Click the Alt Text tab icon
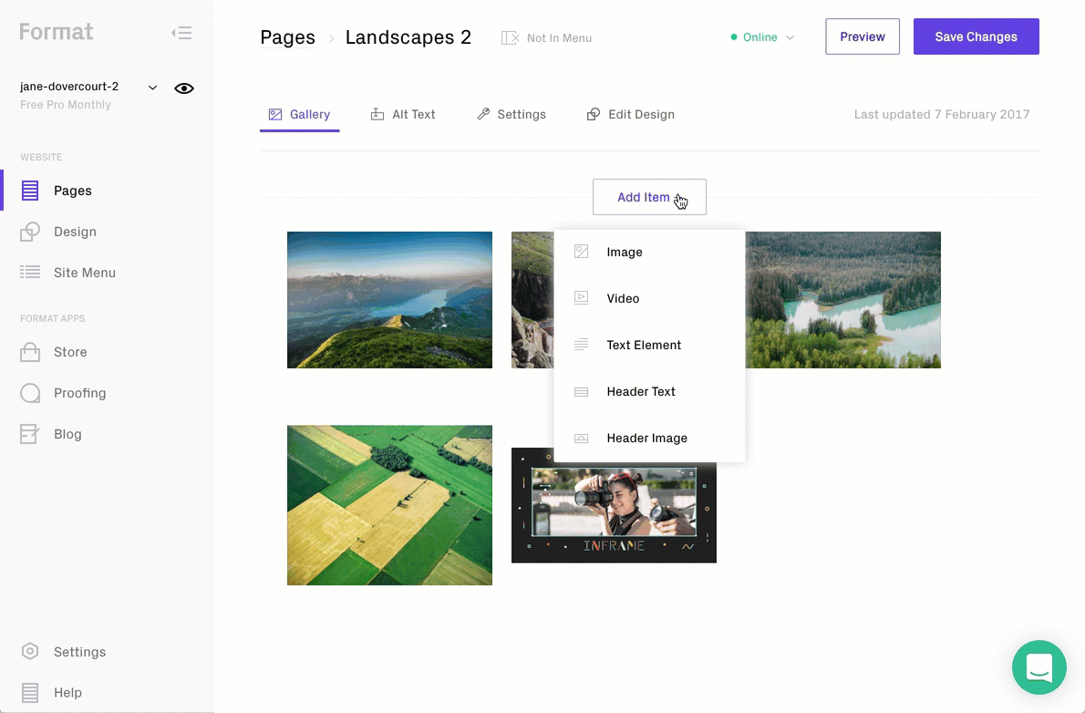This screenshot has width=1085, height=713. [377, 114]
